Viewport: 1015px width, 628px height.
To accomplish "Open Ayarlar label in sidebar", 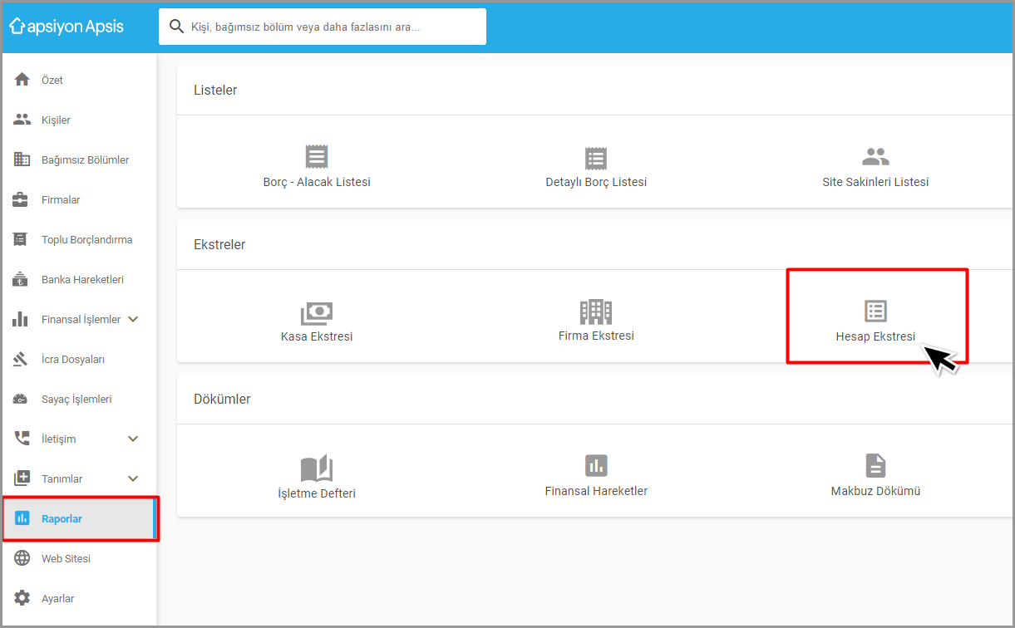I will coord(58,599).
